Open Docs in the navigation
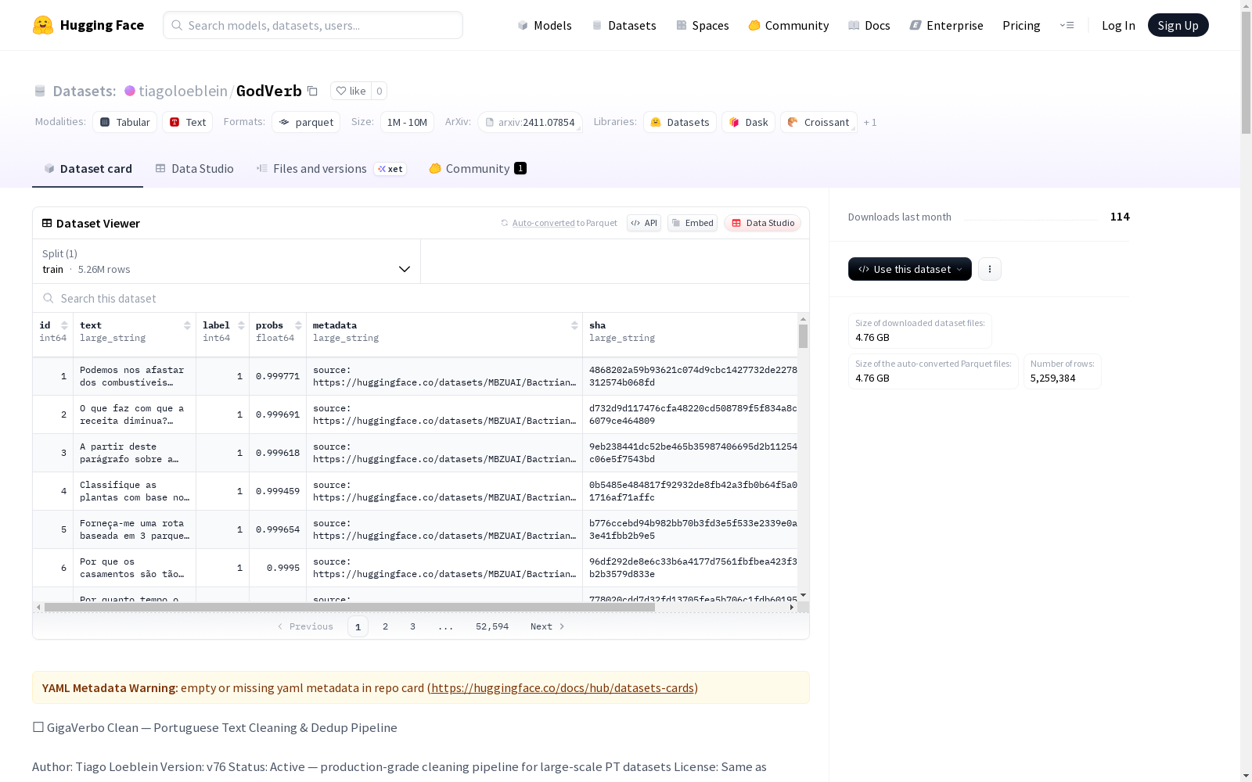This screenshot has width=1252, height=782. pyautogui.click(x=869, y=25)
